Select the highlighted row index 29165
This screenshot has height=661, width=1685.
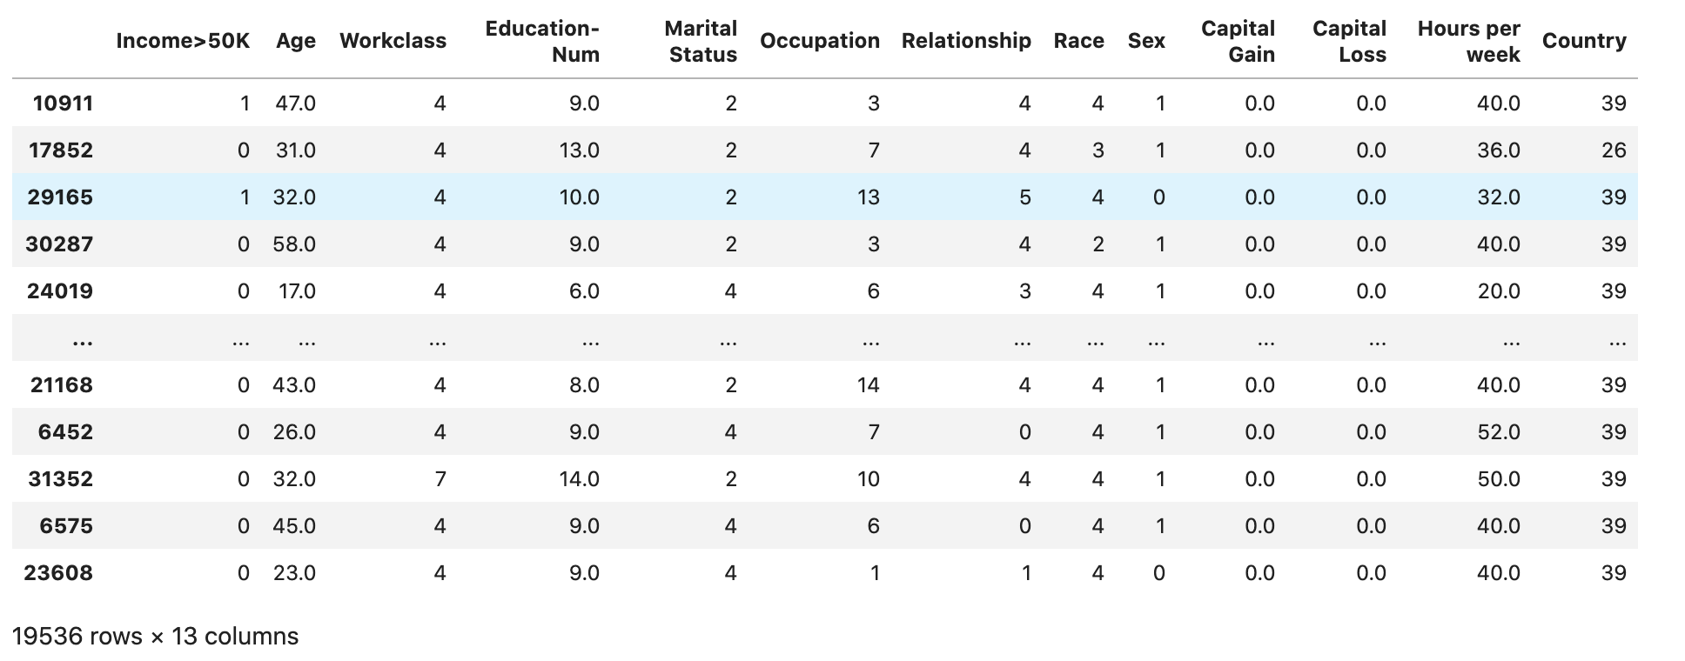tap(60, 197)
